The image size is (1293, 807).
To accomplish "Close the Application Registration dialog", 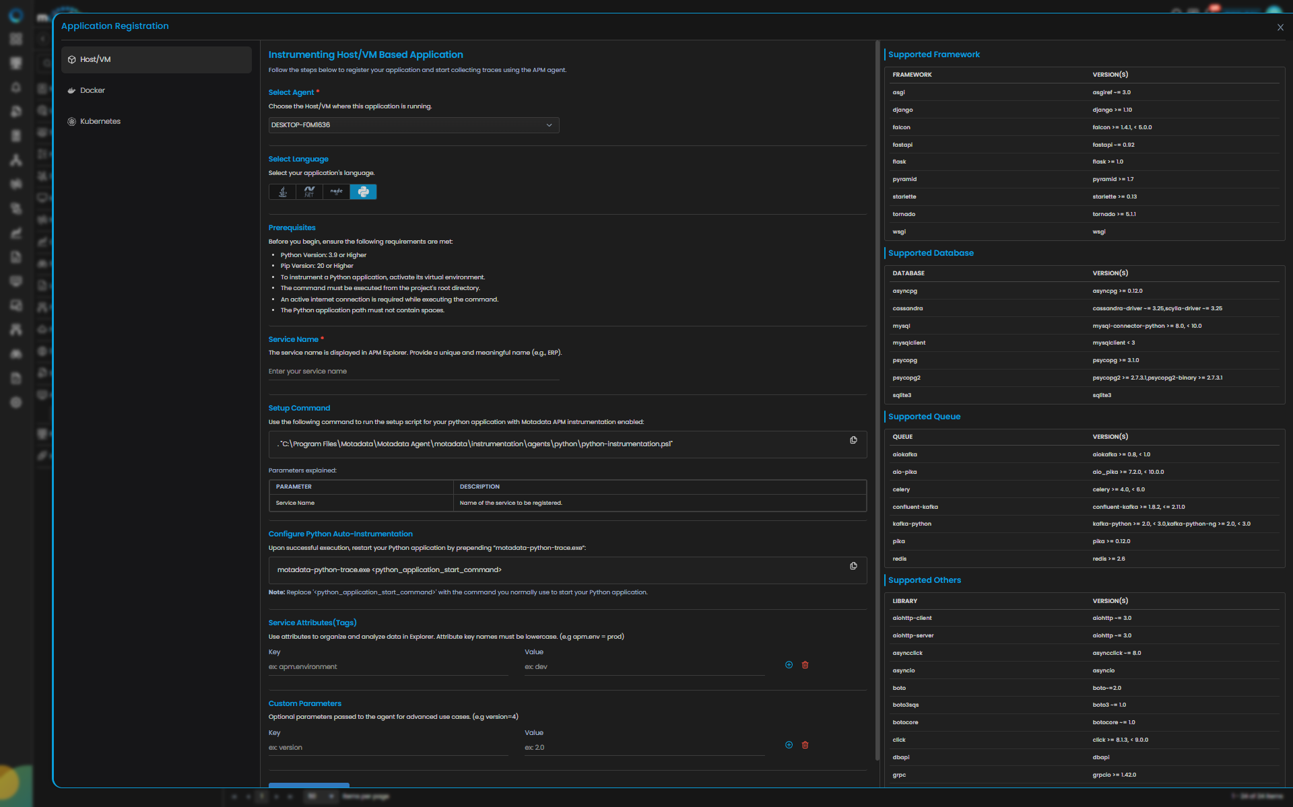I will (1280, 28).
